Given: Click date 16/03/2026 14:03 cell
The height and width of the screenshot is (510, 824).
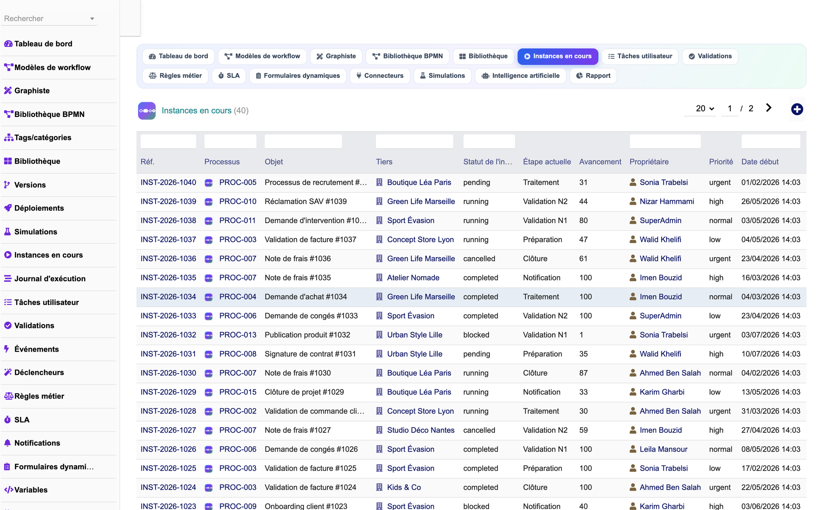Looking at the screenshot, I should (771, 278).
